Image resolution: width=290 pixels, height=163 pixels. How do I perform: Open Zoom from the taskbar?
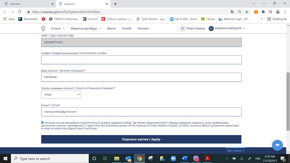pyautogui.click(x=173, y=159)
